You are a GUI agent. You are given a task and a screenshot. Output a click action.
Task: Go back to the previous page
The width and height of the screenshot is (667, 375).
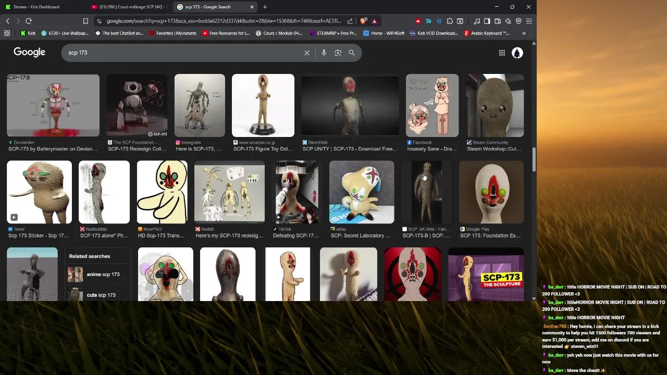pos(7,21)
